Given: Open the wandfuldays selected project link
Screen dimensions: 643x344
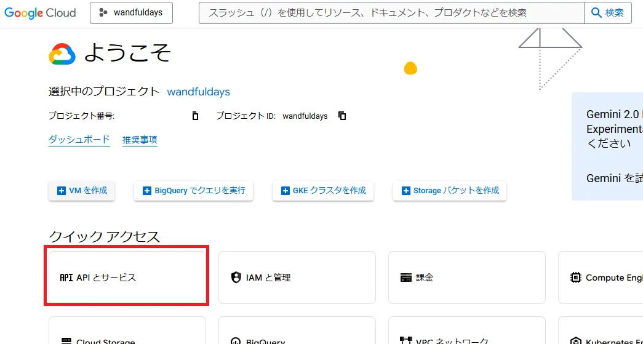Looking at the screenshot, I should 199,92.
